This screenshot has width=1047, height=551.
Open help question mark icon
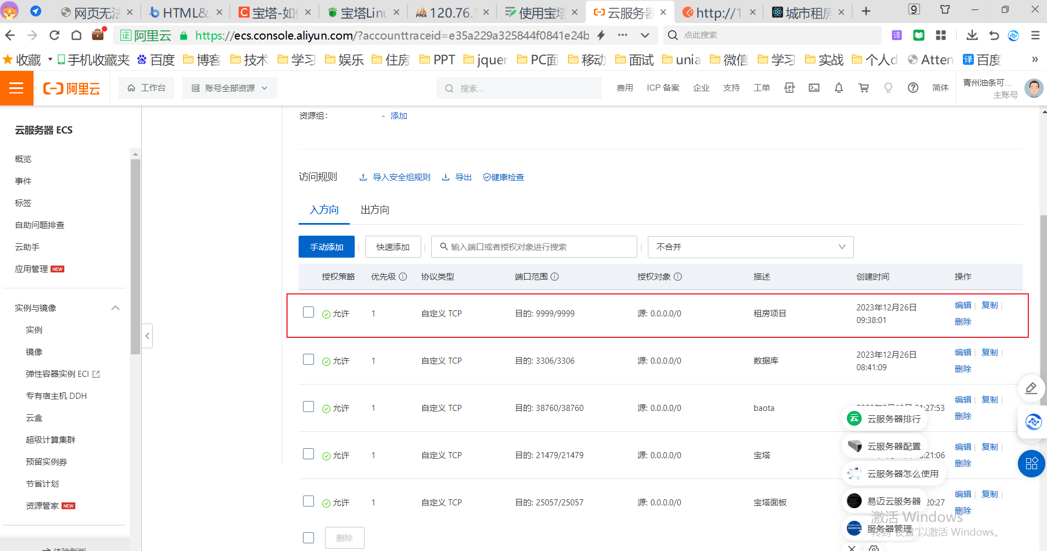pos(913,88)
